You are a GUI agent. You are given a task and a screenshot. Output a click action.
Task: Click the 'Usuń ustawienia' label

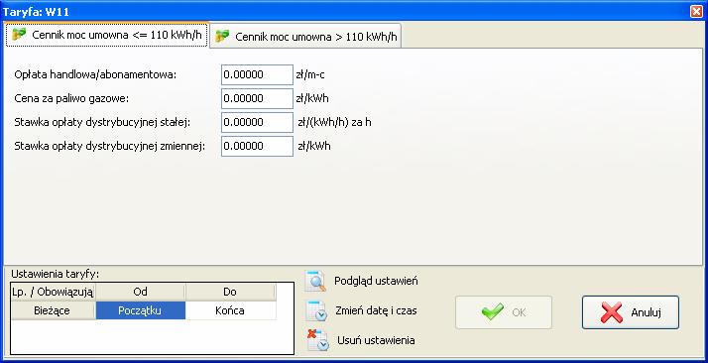coord(376,340)
